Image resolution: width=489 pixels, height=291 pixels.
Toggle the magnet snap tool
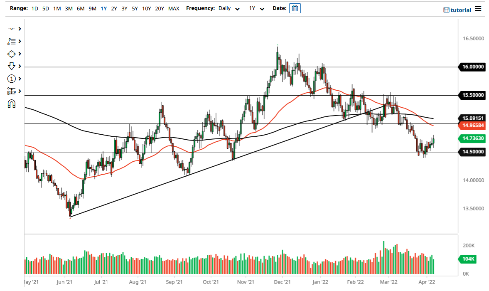[12, 104]
